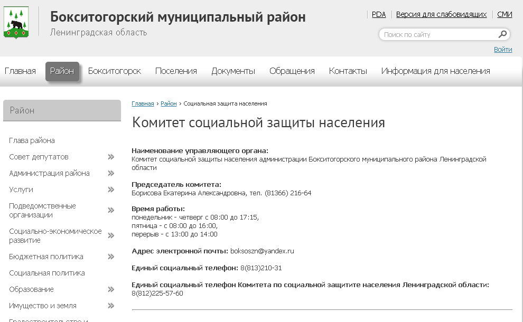Expand Услуги submenu arrow

click(x=111, y=190)
